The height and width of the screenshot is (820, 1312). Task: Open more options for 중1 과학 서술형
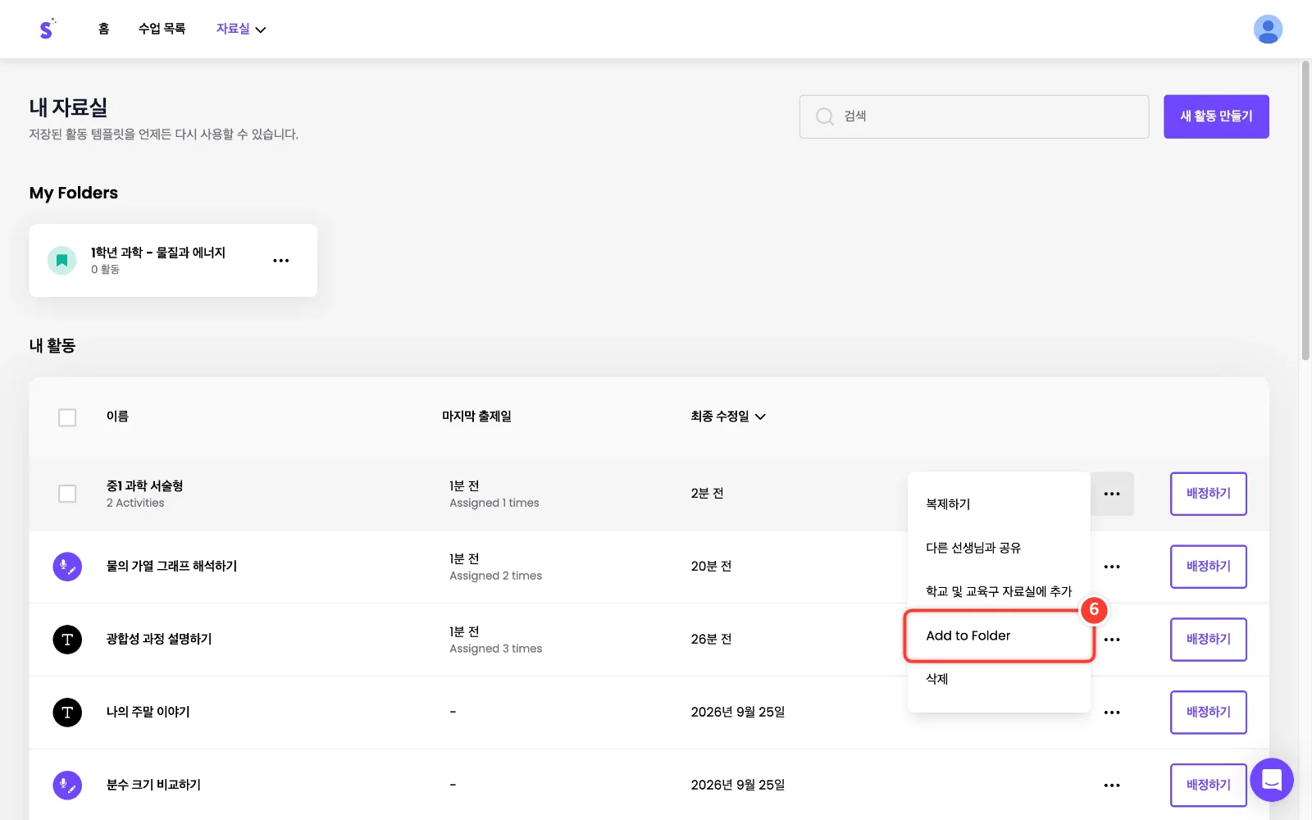(x=1112, y=494)
